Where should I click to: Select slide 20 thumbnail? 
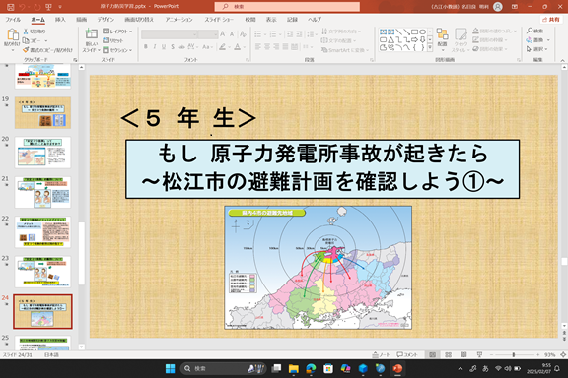tap(42, 153)
